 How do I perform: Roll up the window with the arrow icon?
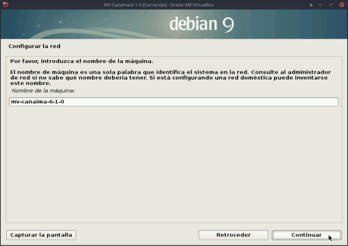click(311, 5)
